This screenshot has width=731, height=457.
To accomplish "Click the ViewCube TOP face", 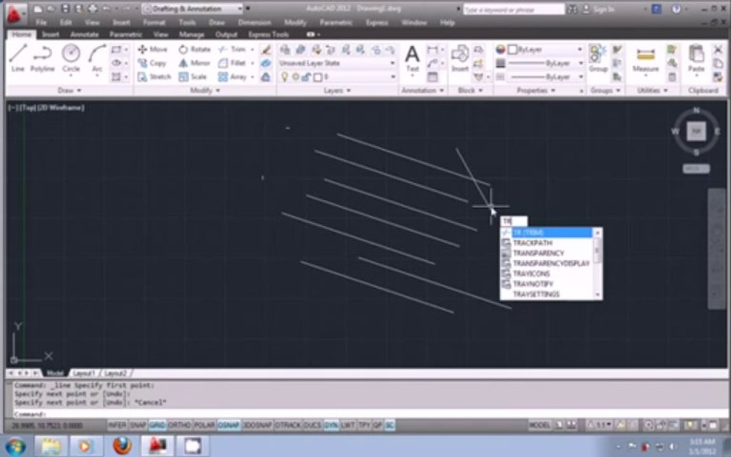I will (x=696, y=131).
